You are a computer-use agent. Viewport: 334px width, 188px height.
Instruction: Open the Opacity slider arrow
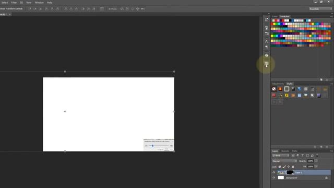tap(316, 161)
